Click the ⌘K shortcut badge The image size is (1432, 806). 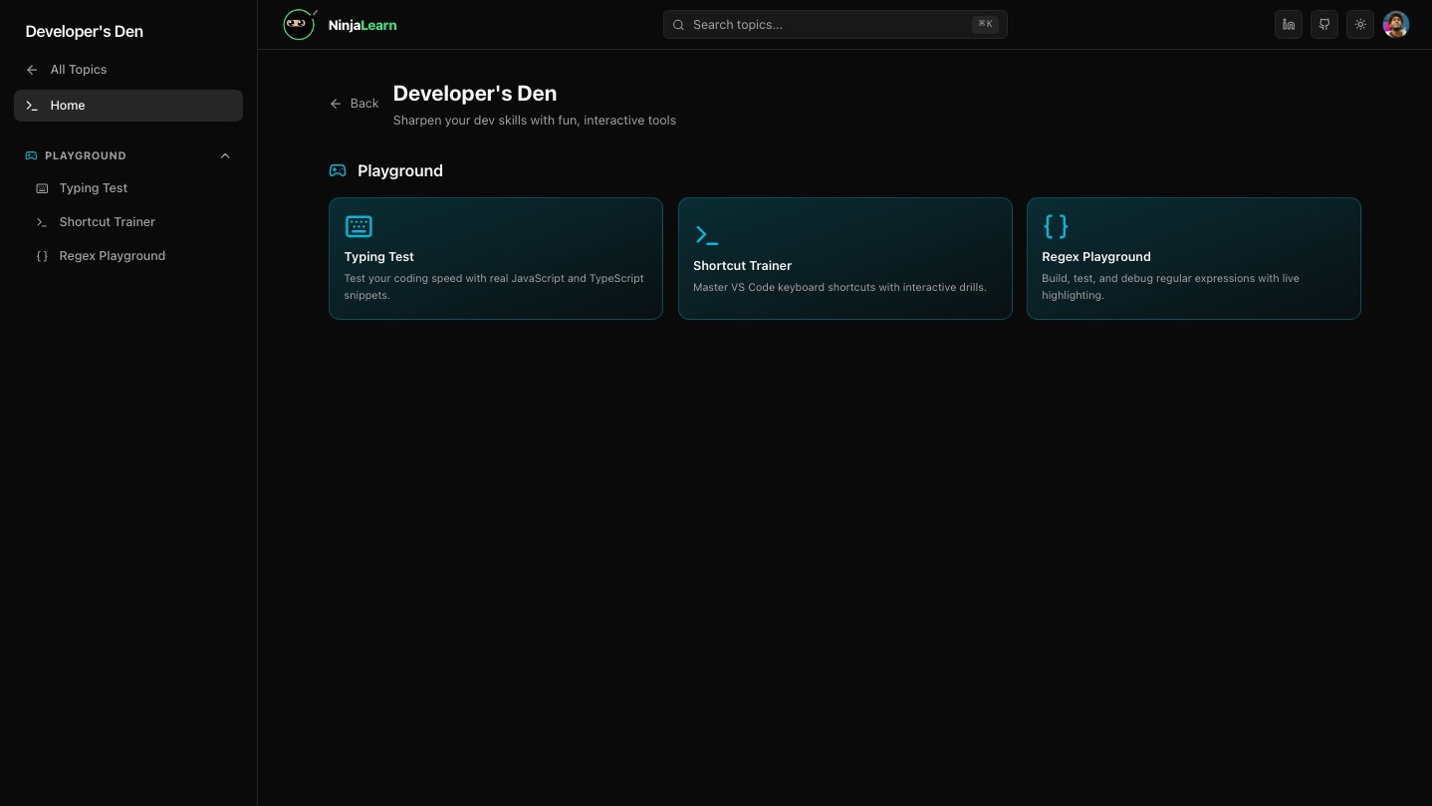[x=985, y=25]
